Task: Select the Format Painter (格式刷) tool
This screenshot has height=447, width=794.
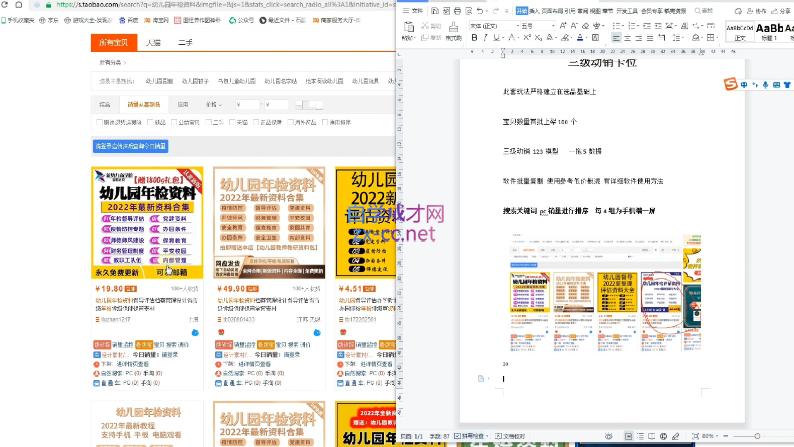Action: coord(453,31)
